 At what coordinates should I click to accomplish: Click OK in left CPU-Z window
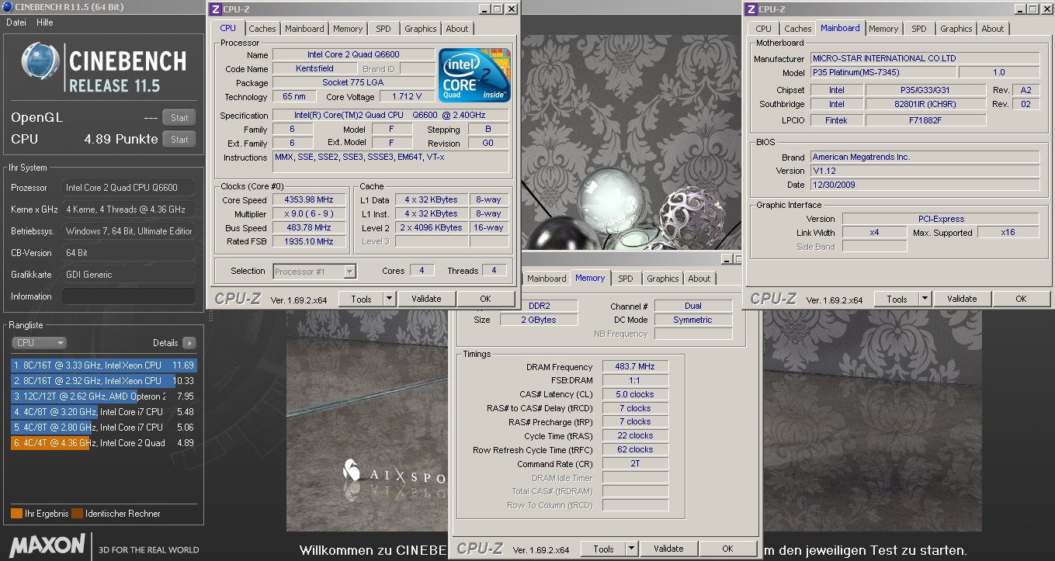(485, 299)
